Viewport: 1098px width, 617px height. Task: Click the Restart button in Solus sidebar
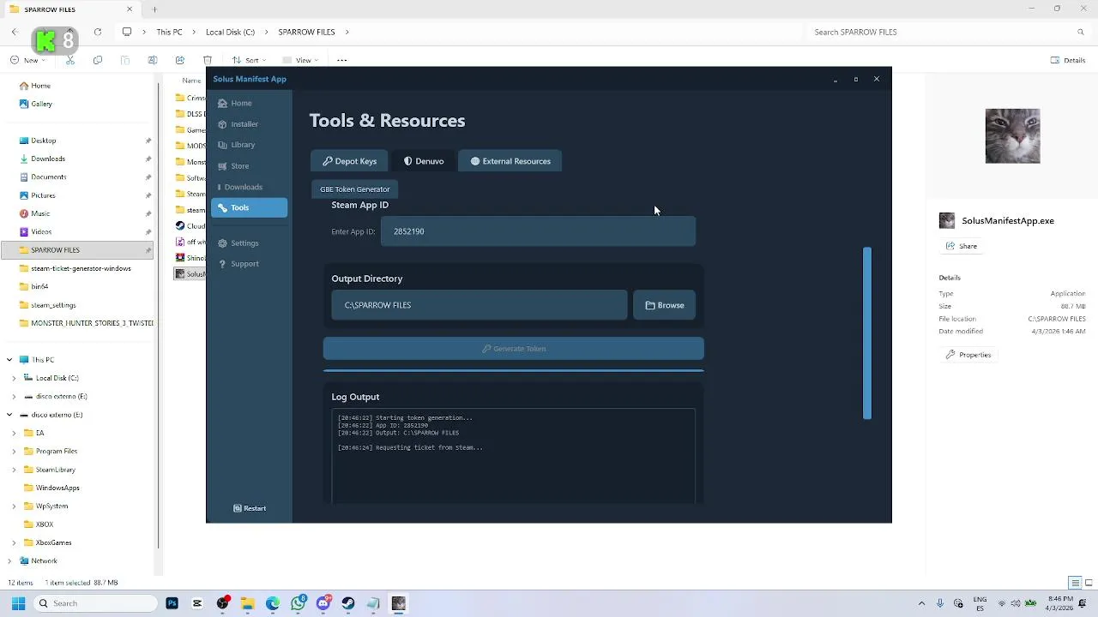click(250, 508)
